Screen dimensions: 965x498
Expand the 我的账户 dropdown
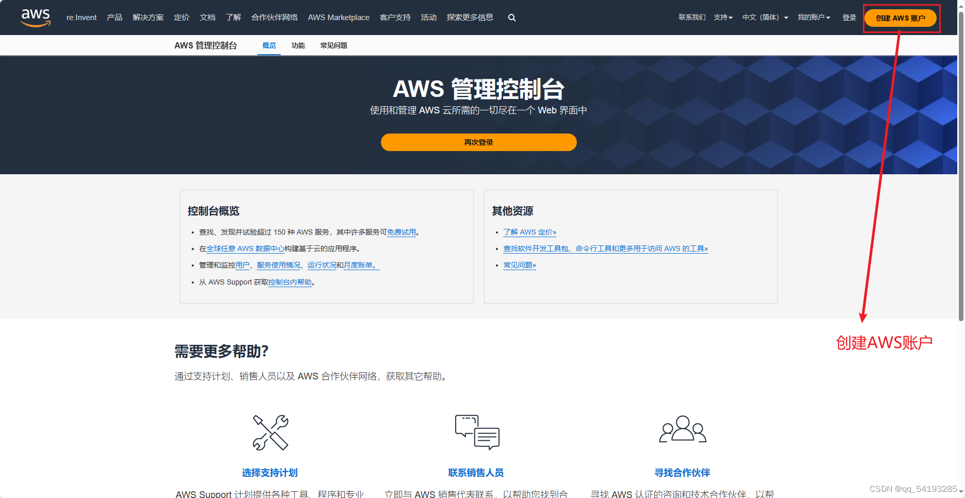point(814,18)
